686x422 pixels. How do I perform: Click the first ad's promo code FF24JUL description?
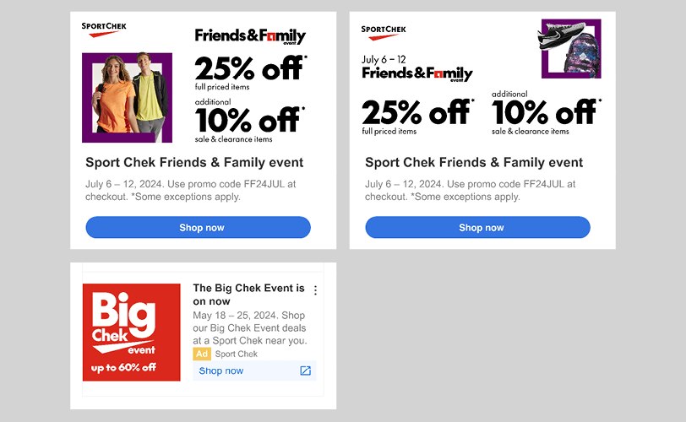coord(190,190)
